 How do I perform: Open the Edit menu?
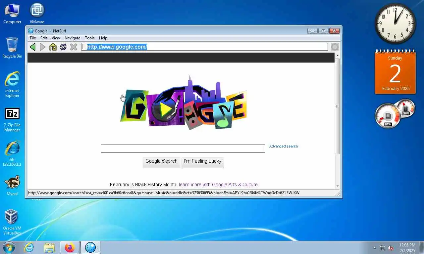44,38
